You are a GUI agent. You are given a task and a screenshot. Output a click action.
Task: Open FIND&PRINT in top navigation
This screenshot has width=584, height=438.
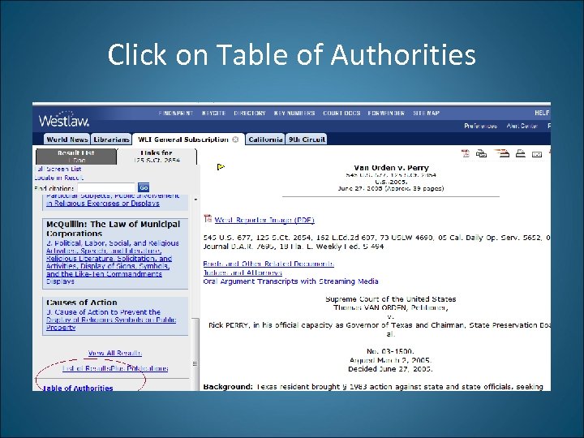(176, 113)
